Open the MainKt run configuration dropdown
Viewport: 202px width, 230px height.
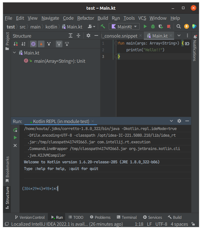124,27
